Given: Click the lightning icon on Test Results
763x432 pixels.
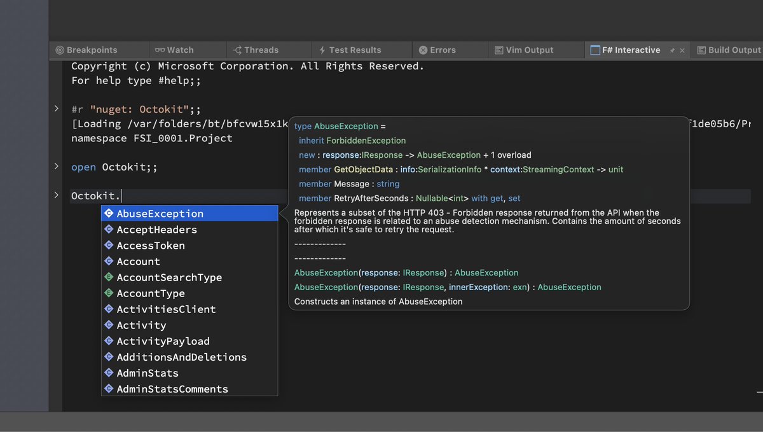Looking at the screenshot, I should [x=323, y=50].
